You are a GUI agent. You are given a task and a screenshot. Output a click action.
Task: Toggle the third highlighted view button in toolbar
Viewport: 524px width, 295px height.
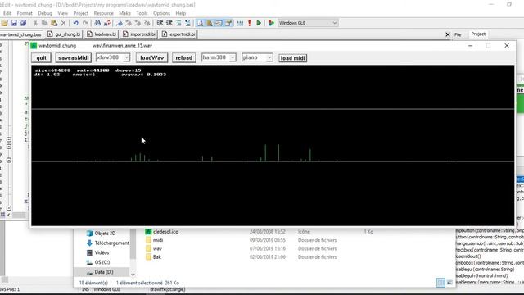point(219,23)
